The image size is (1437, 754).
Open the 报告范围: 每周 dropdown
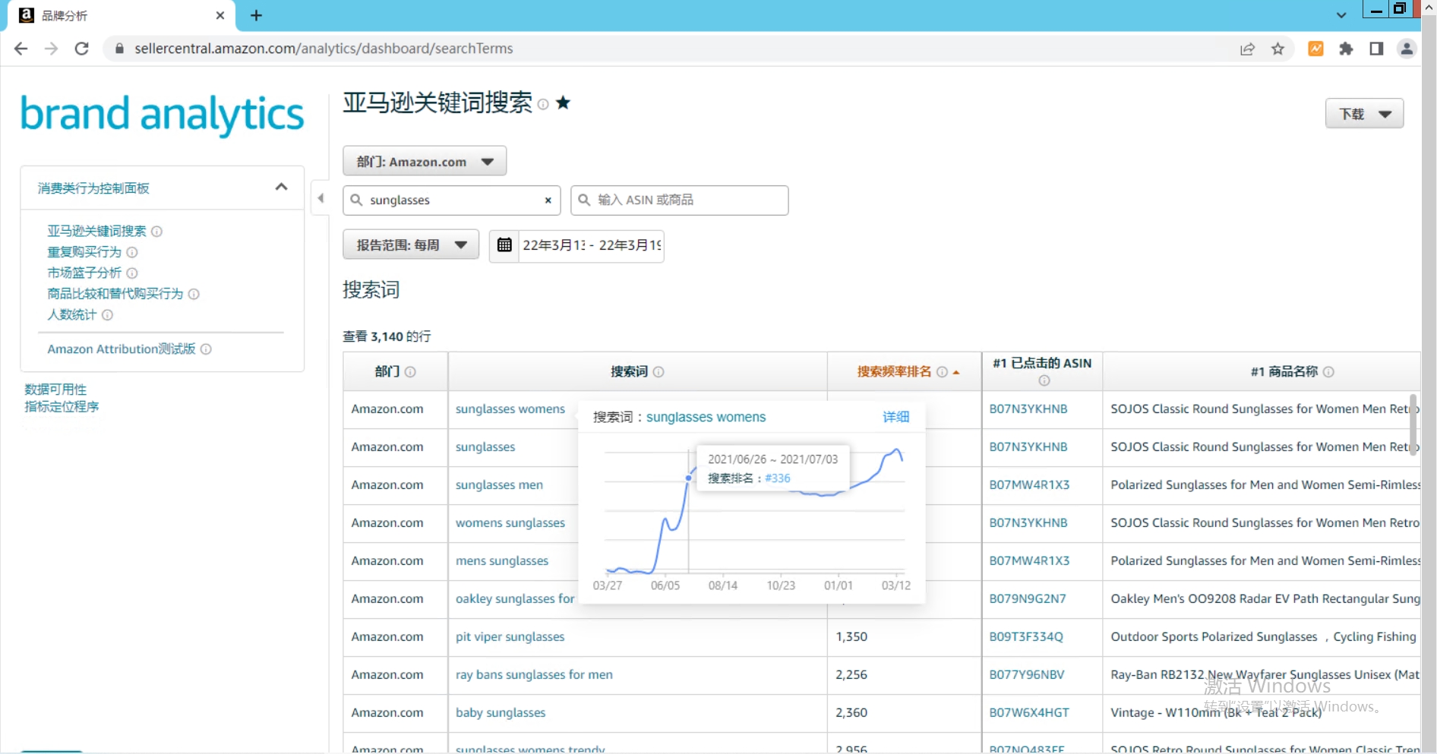coord(411,244)
